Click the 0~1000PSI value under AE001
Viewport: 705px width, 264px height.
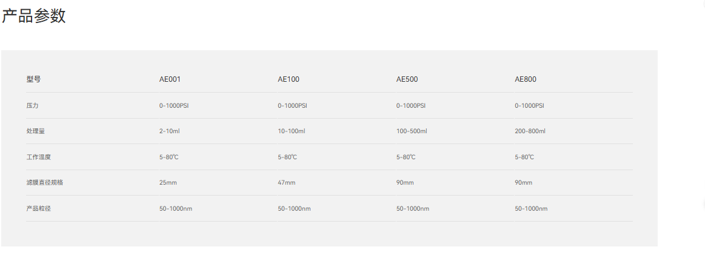click(174, 105)
